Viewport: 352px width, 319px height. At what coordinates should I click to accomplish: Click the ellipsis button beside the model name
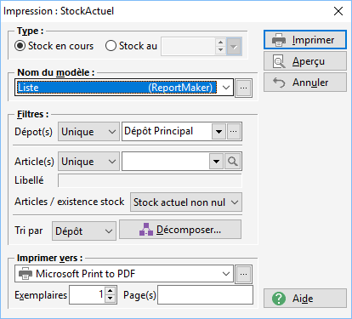(243, 88)
